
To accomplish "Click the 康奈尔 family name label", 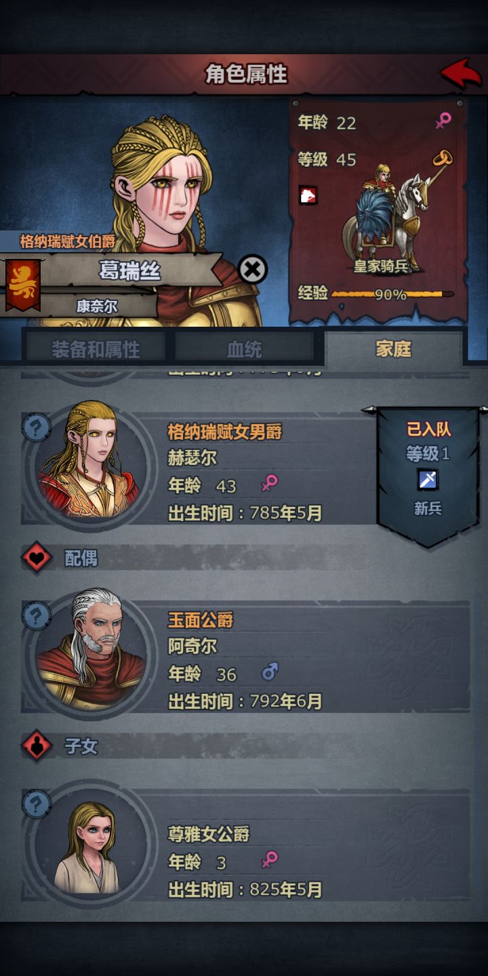I will 97,306.
